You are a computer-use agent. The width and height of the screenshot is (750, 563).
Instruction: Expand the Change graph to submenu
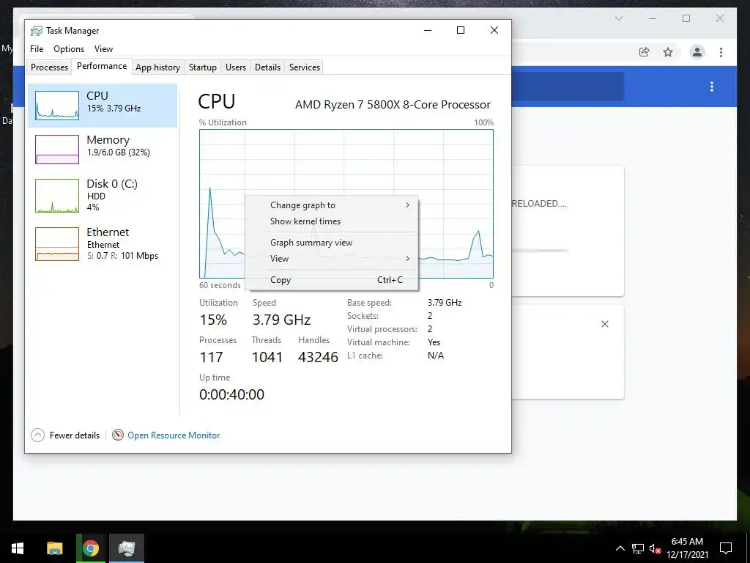pos(332,205)
